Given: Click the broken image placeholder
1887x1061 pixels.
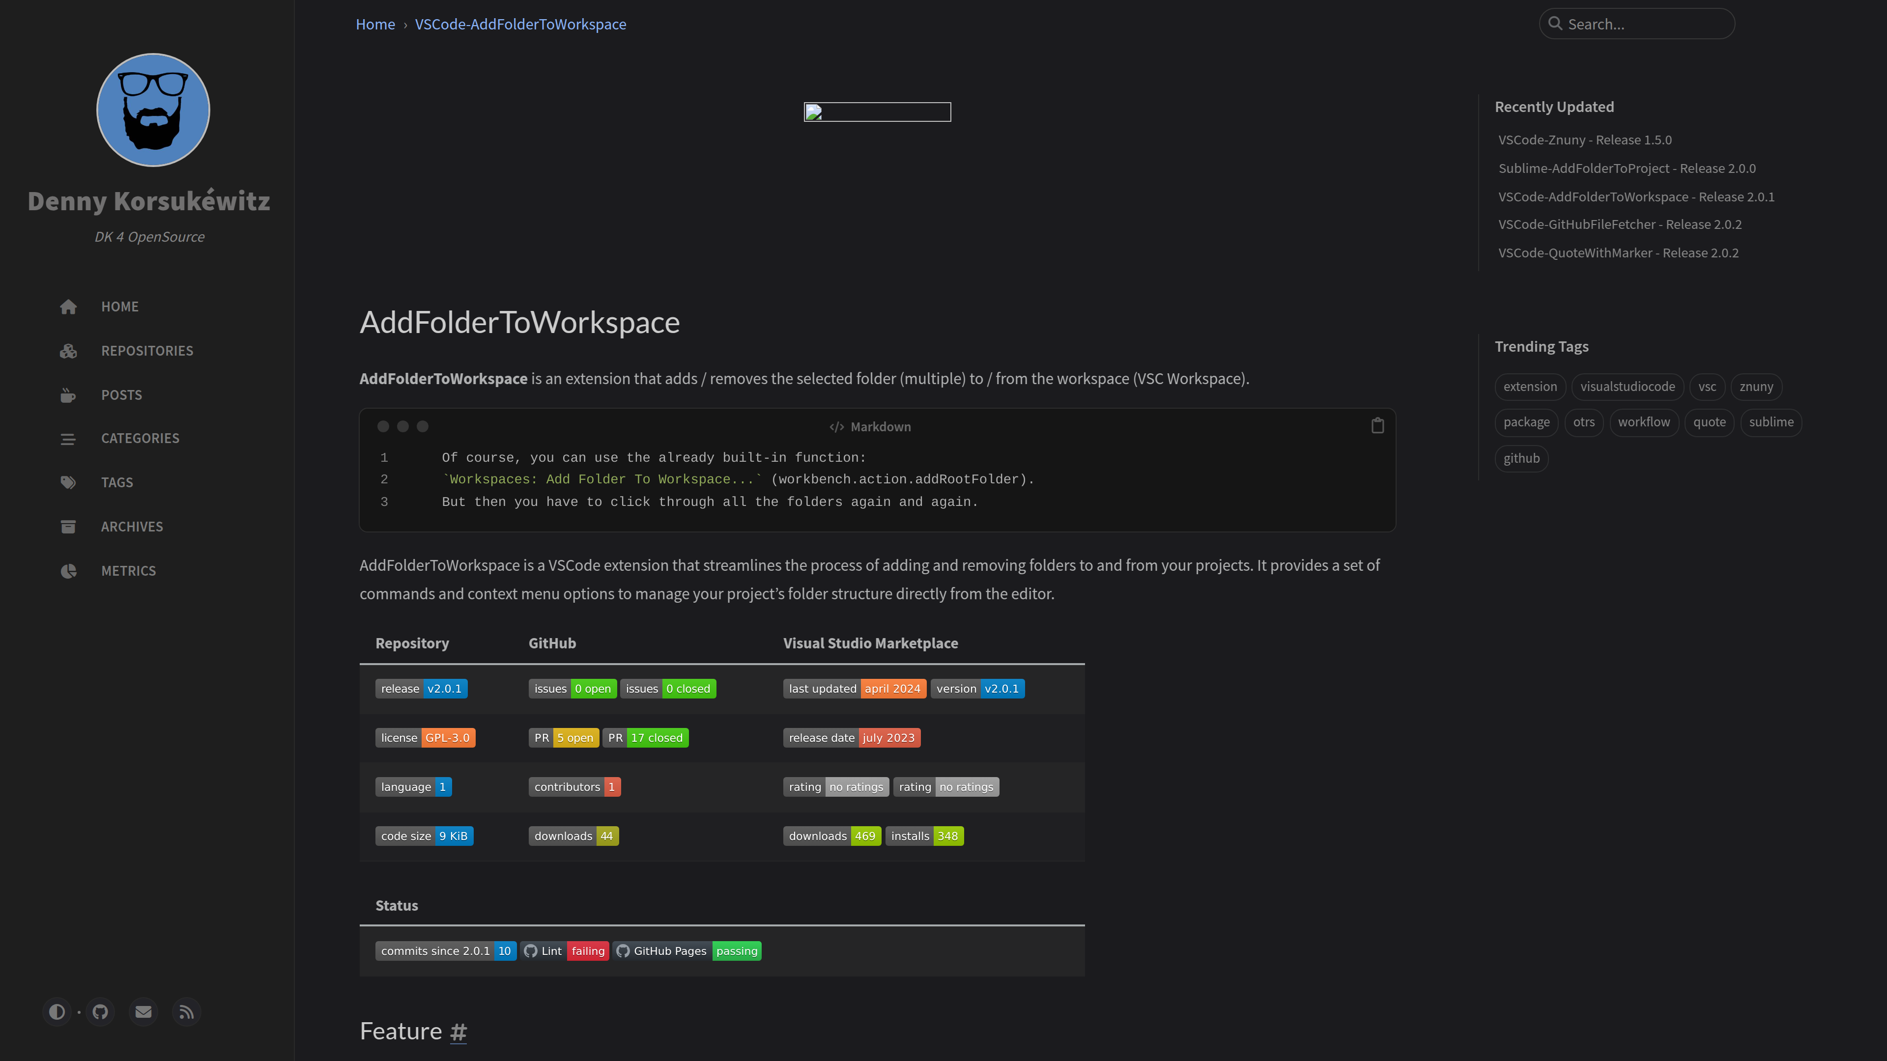Looking at the screenshot, I should point(877,112).
